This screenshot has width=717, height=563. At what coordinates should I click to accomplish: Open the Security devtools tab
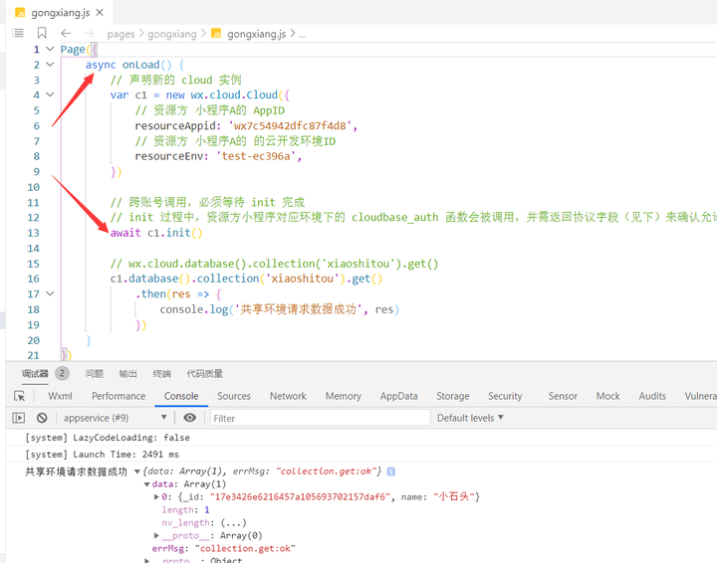click(x=505, y=396)
